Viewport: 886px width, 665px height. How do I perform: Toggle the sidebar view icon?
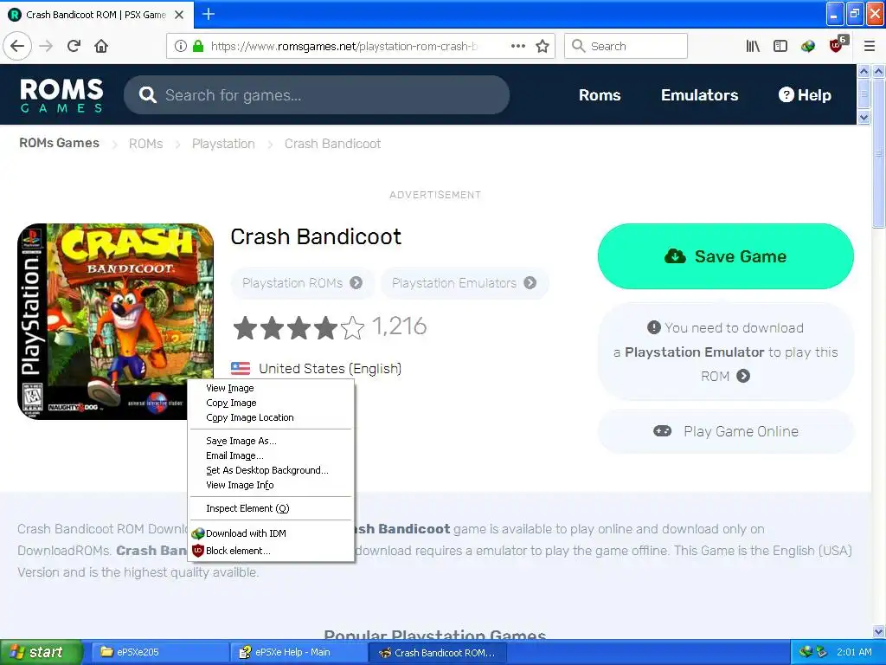click(780, 46)
